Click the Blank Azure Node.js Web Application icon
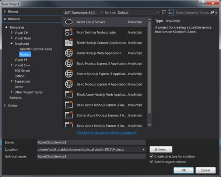Screen dimensions: 221x177 [69, 94]
